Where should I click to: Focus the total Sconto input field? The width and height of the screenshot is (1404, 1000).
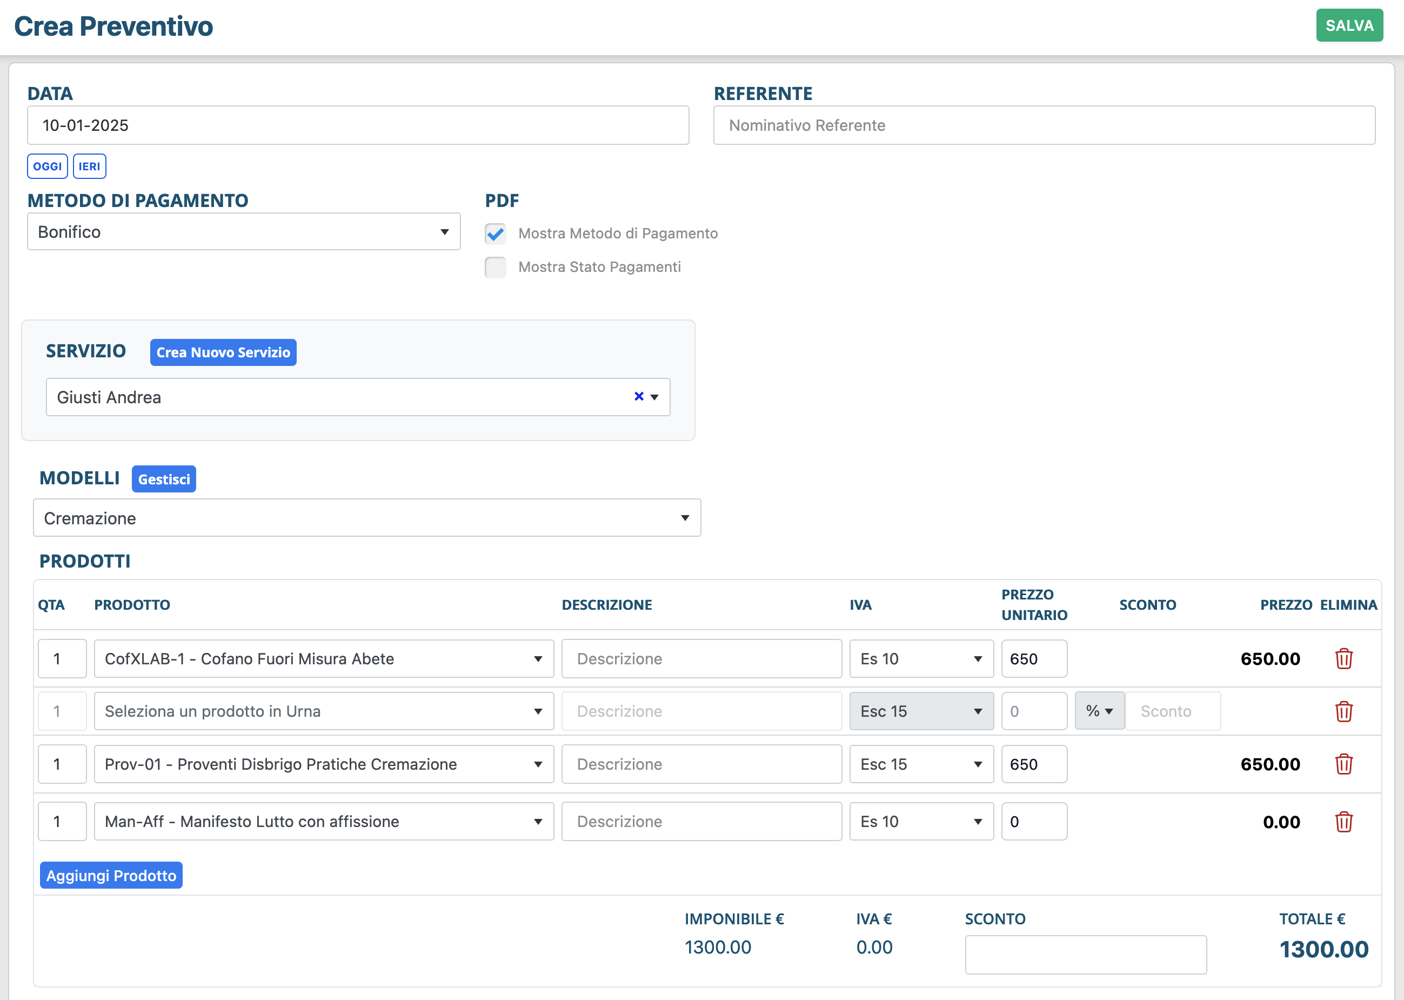click(x=1085, y=955)
